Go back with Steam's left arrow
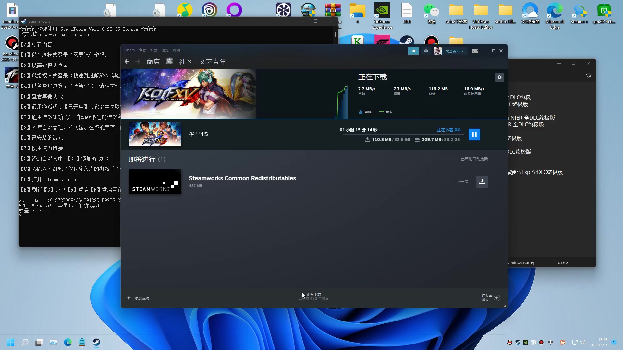Viewport: 623px width, 350px height. pos(127,62)
